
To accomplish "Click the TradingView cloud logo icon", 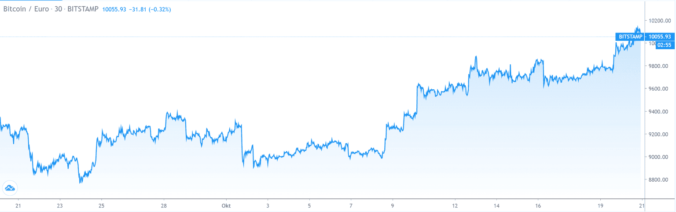I will point(9,188).
